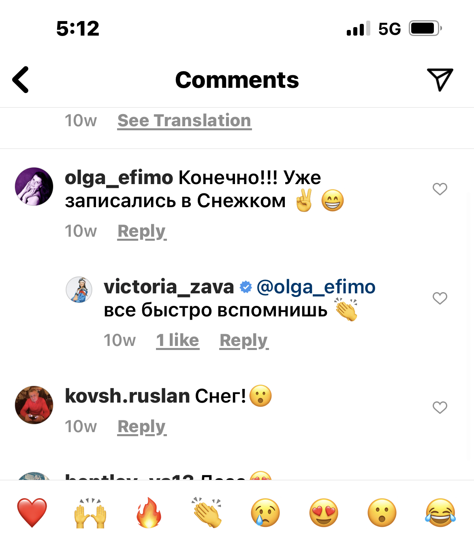Image resolution: width=474 pixels, height=543 pixels.
Task: Send the red heart emoji reaction
Action: pos(32,512)
